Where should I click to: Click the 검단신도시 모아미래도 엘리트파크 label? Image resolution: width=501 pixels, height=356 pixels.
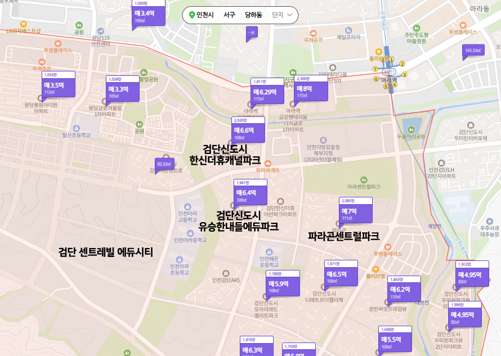(266, 309)
